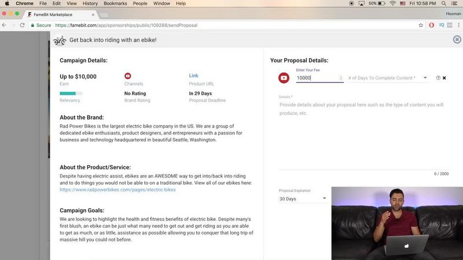Click the YouTube Channels icon
The width and height of the screenshot is (463, 260).
[x=127, y=76]
